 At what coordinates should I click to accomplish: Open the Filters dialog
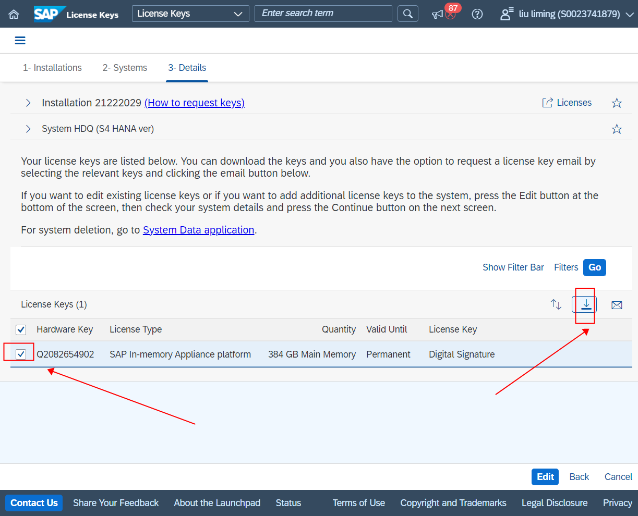point(566,267)
